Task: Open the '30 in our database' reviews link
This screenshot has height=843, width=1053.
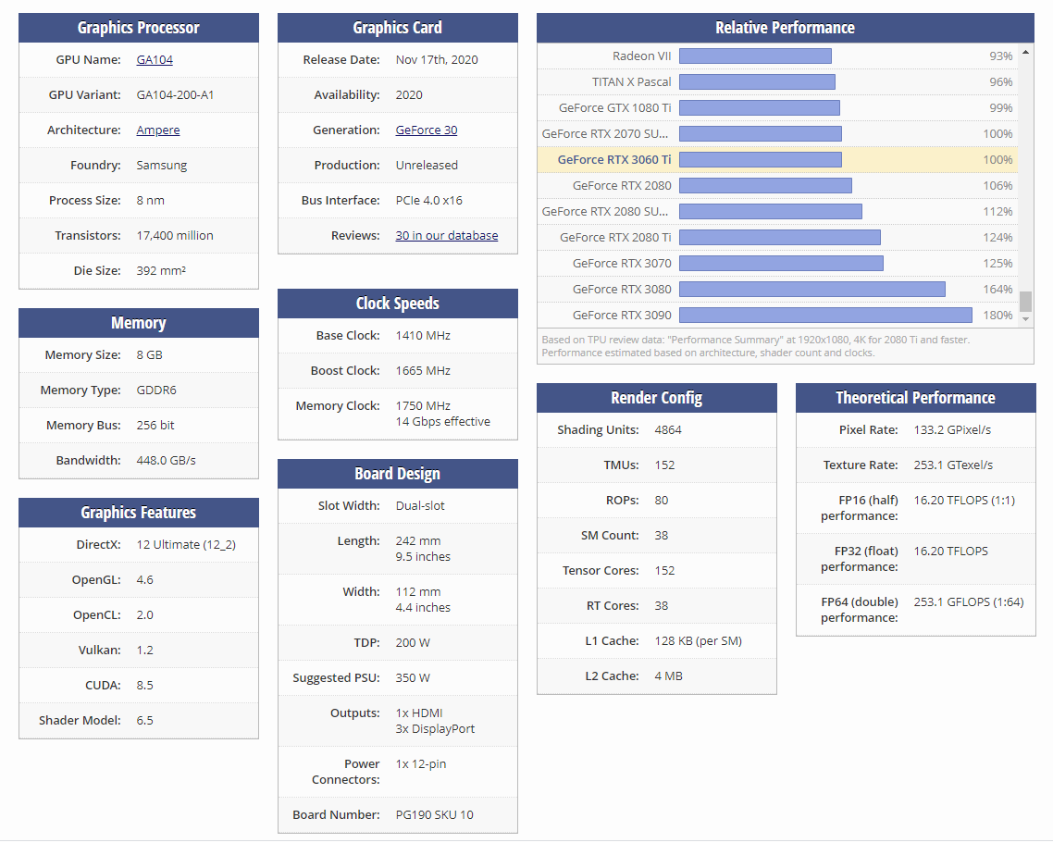Action: [447, 236]
